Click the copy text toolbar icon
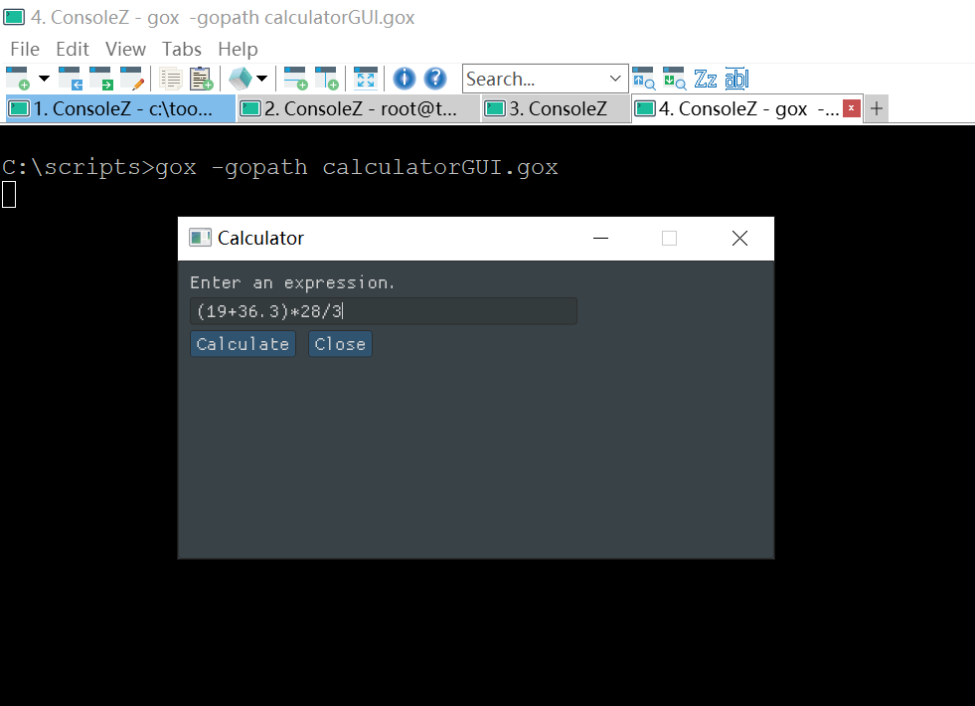This screenshot has height=706, width=975. tap(170, 79)
